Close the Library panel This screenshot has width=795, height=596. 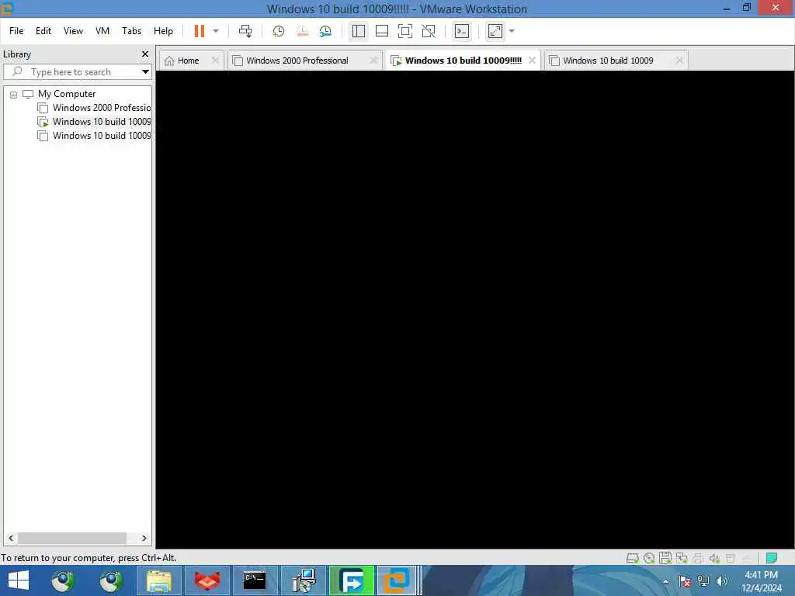point(145,54)
